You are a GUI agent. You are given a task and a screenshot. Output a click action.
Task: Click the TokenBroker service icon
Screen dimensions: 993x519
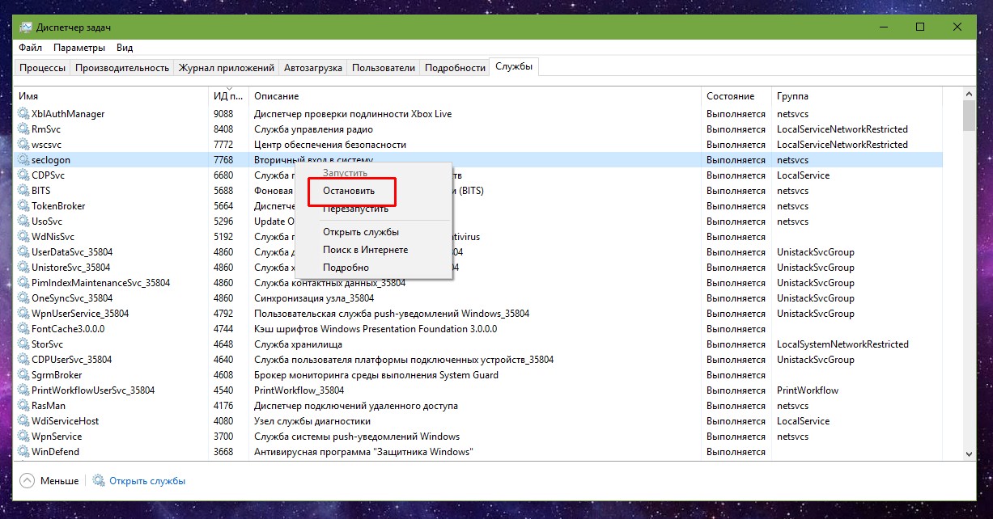click(23, 206)
